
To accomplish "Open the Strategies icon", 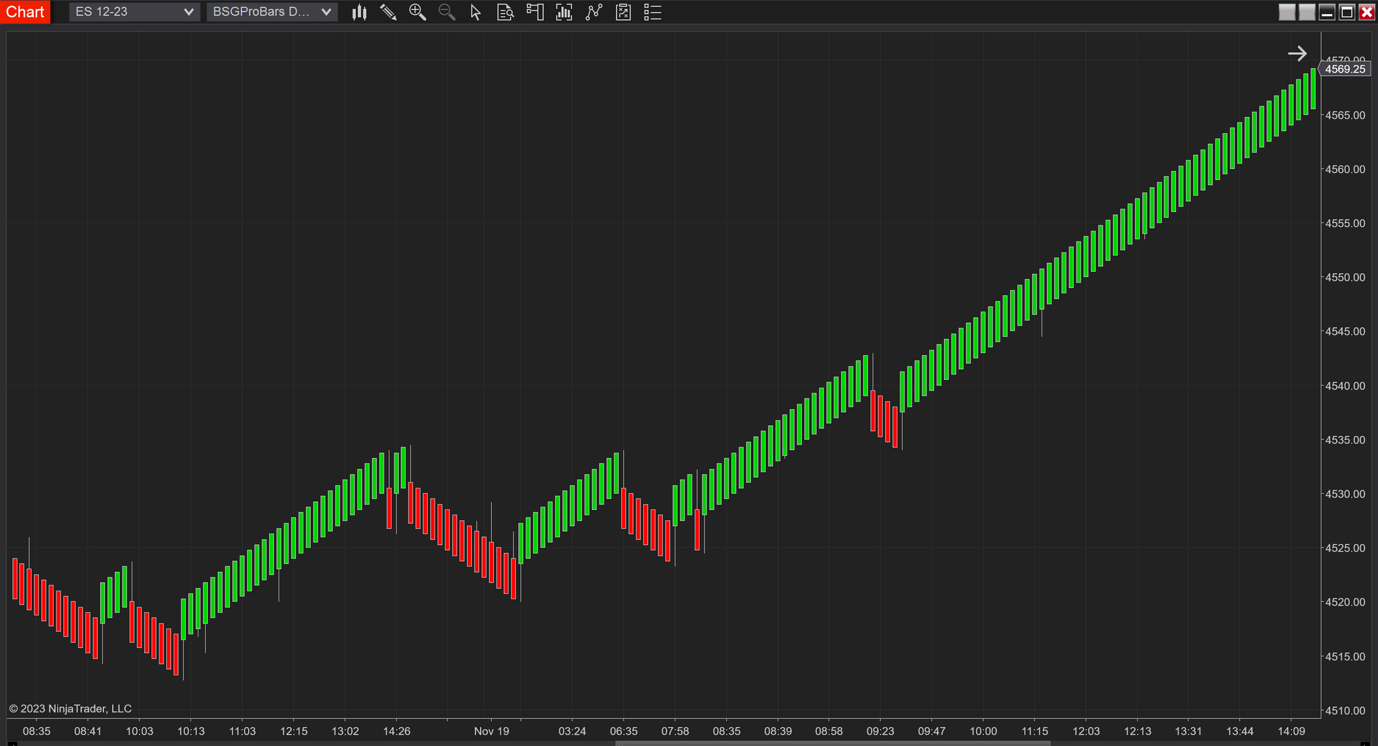I will (x=593, y=12).
